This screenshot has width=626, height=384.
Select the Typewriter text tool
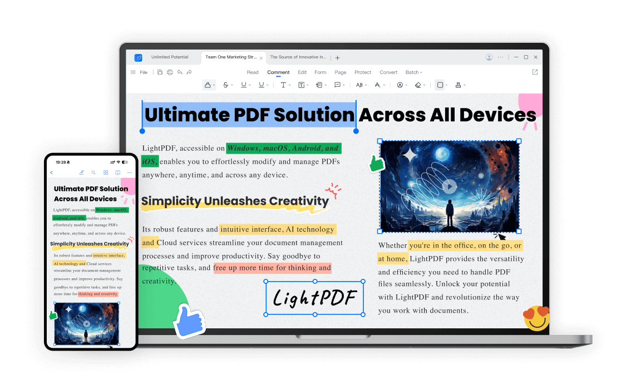pyautogui.click(x=284, y=85)
